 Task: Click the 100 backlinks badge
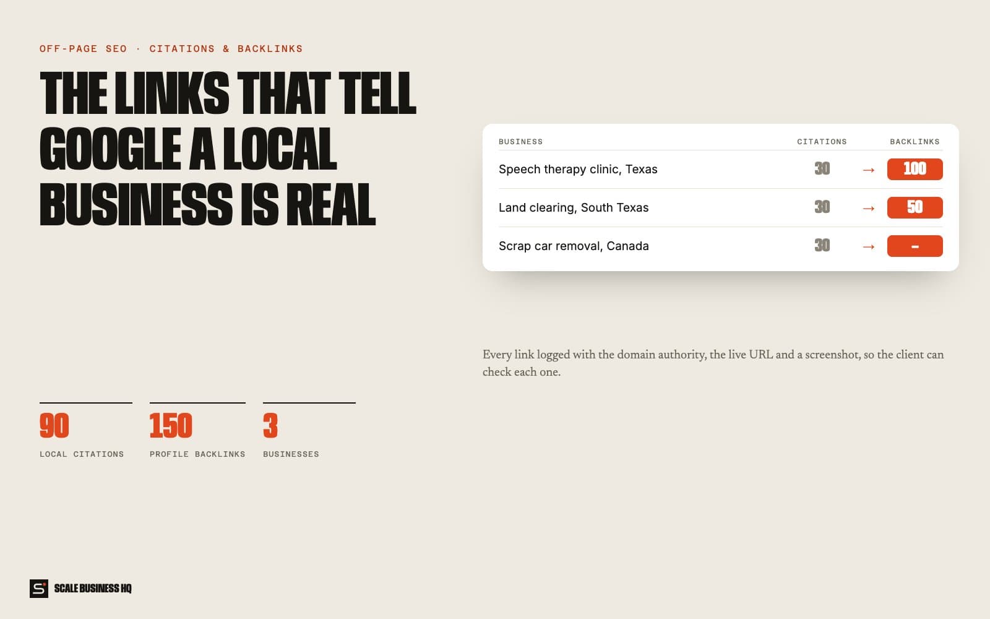click(915, 169)
